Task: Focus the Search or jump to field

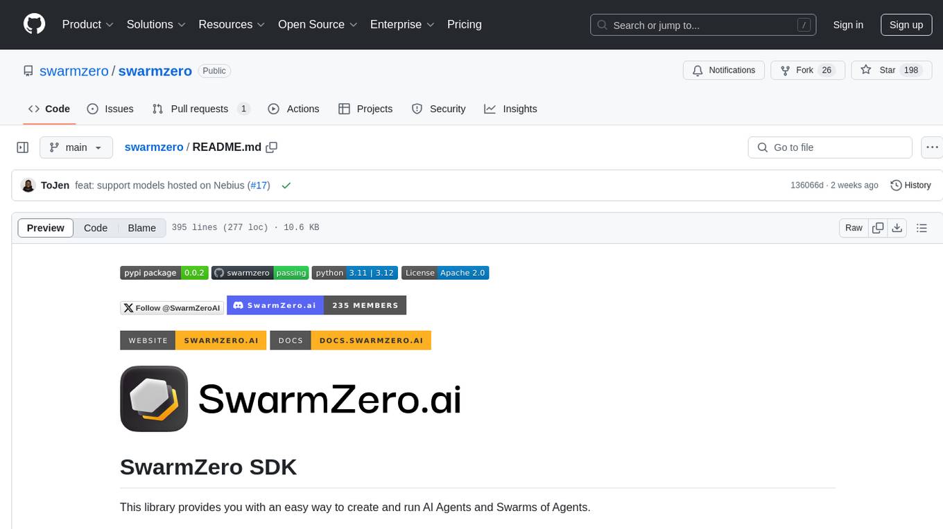Action: point(703,25)
